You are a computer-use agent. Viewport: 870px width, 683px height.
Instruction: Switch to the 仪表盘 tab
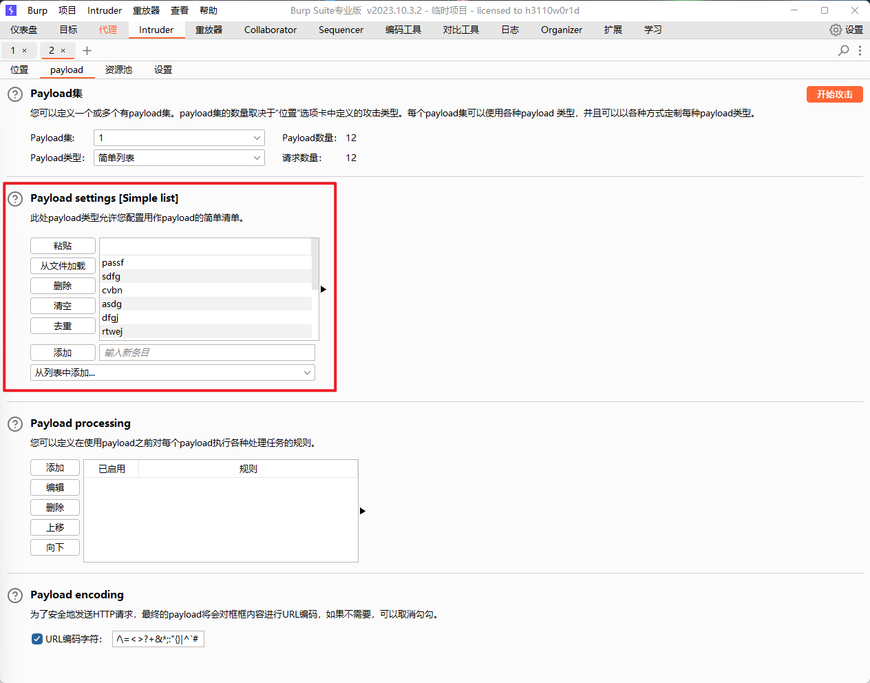coord(24,30)
